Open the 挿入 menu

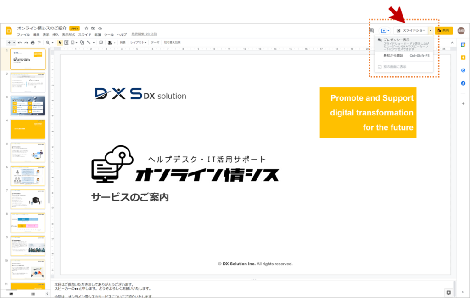click(x=56, y=35)
